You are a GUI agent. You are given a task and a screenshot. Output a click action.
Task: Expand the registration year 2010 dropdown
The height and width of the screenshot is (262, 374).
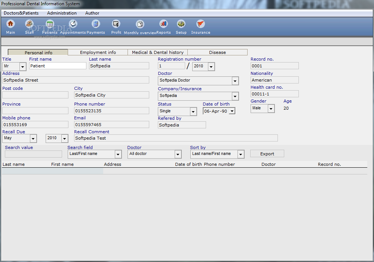[x=211, y=67]
